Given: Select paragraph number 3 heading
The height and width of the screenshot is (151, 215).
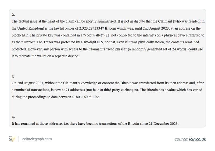Looking at the screenshot, I should 13,76.
